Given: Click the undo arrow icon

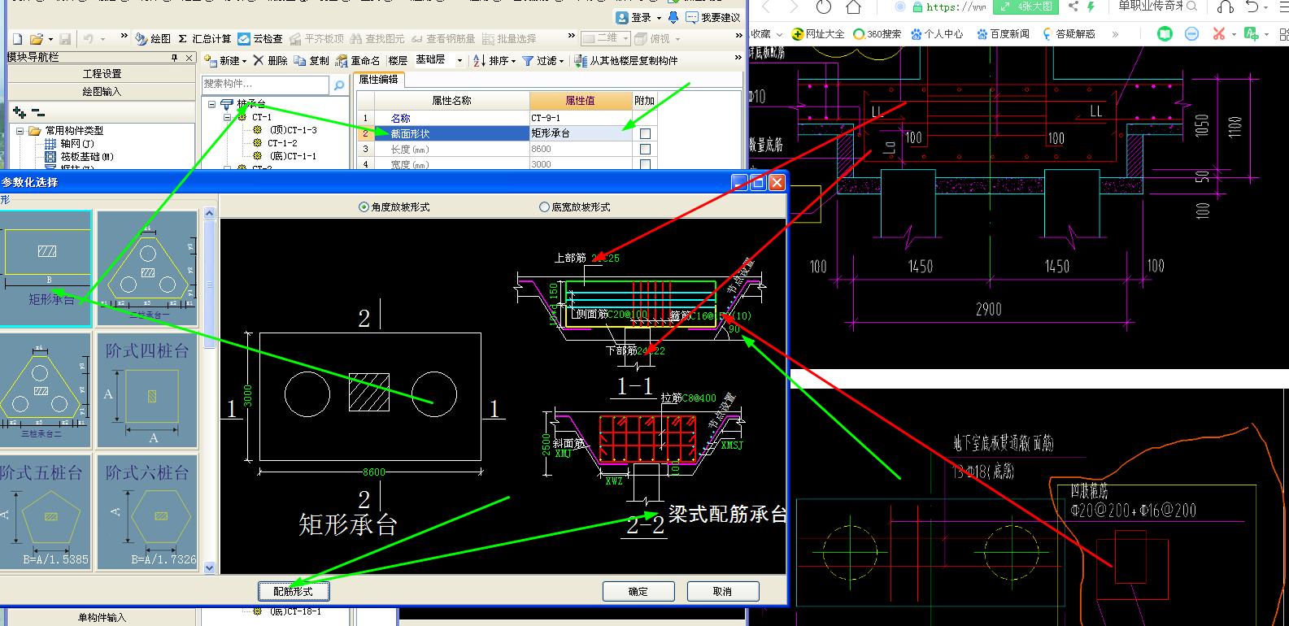Looking at the screenshot, I should pos(89,38).
